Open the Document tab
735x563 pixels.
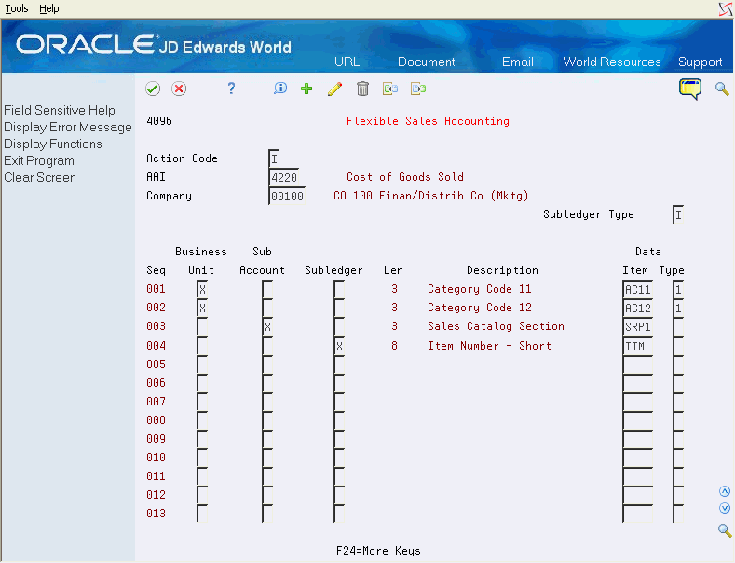[x=426, y=62]
